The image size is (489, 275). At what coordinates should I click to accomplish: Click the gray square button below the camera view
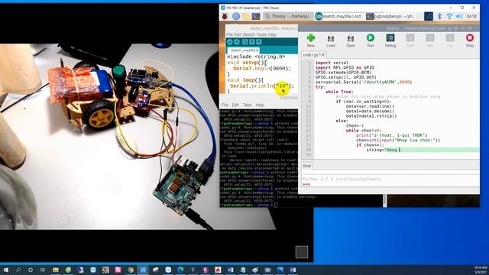(302, 252)
